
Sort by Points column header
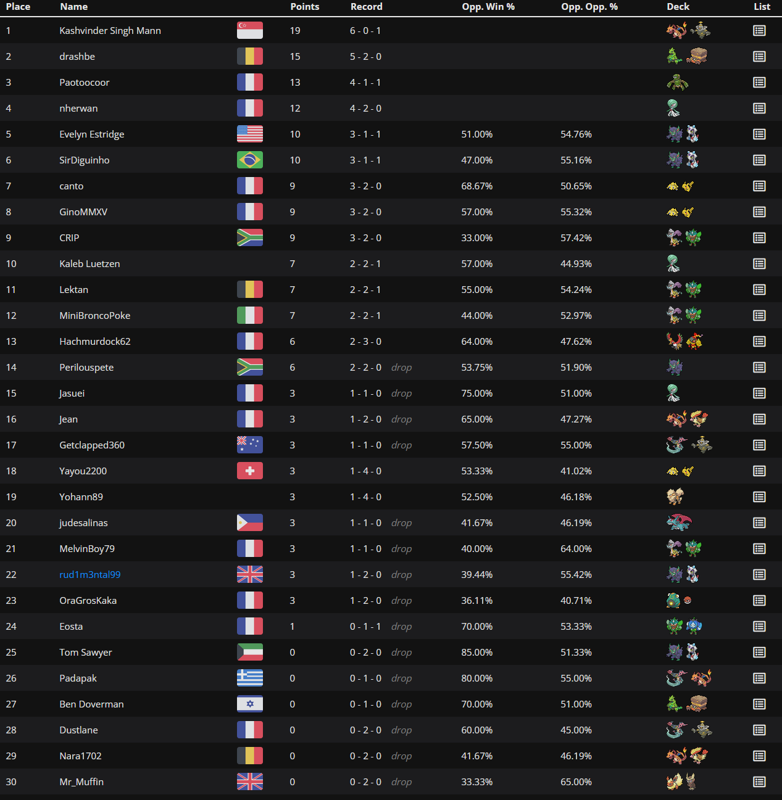305,7
